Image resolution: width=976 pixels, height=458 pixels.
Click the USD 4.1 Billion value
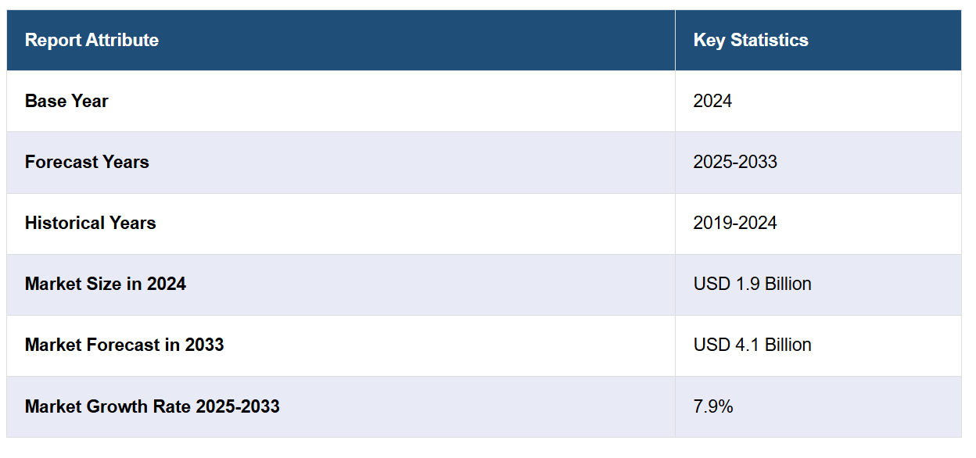(x=752, y=345)
